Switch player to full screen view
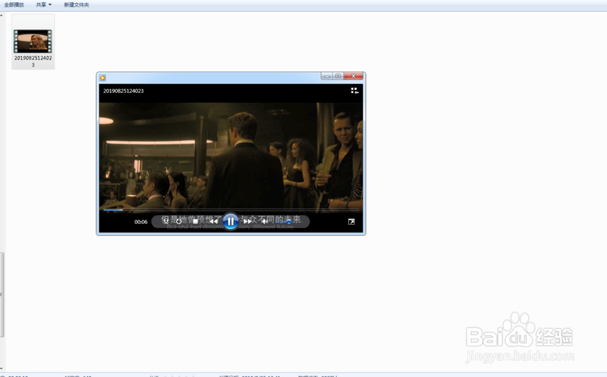Image resolution: width=607 pixels, height=377 pixels. [x=351, y=222]
